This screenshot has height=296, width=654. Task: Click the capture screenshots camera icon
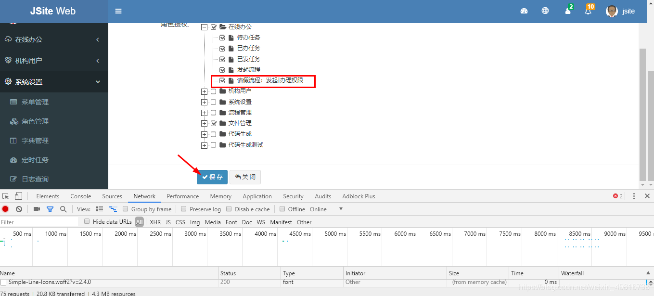tap(37, 209)
